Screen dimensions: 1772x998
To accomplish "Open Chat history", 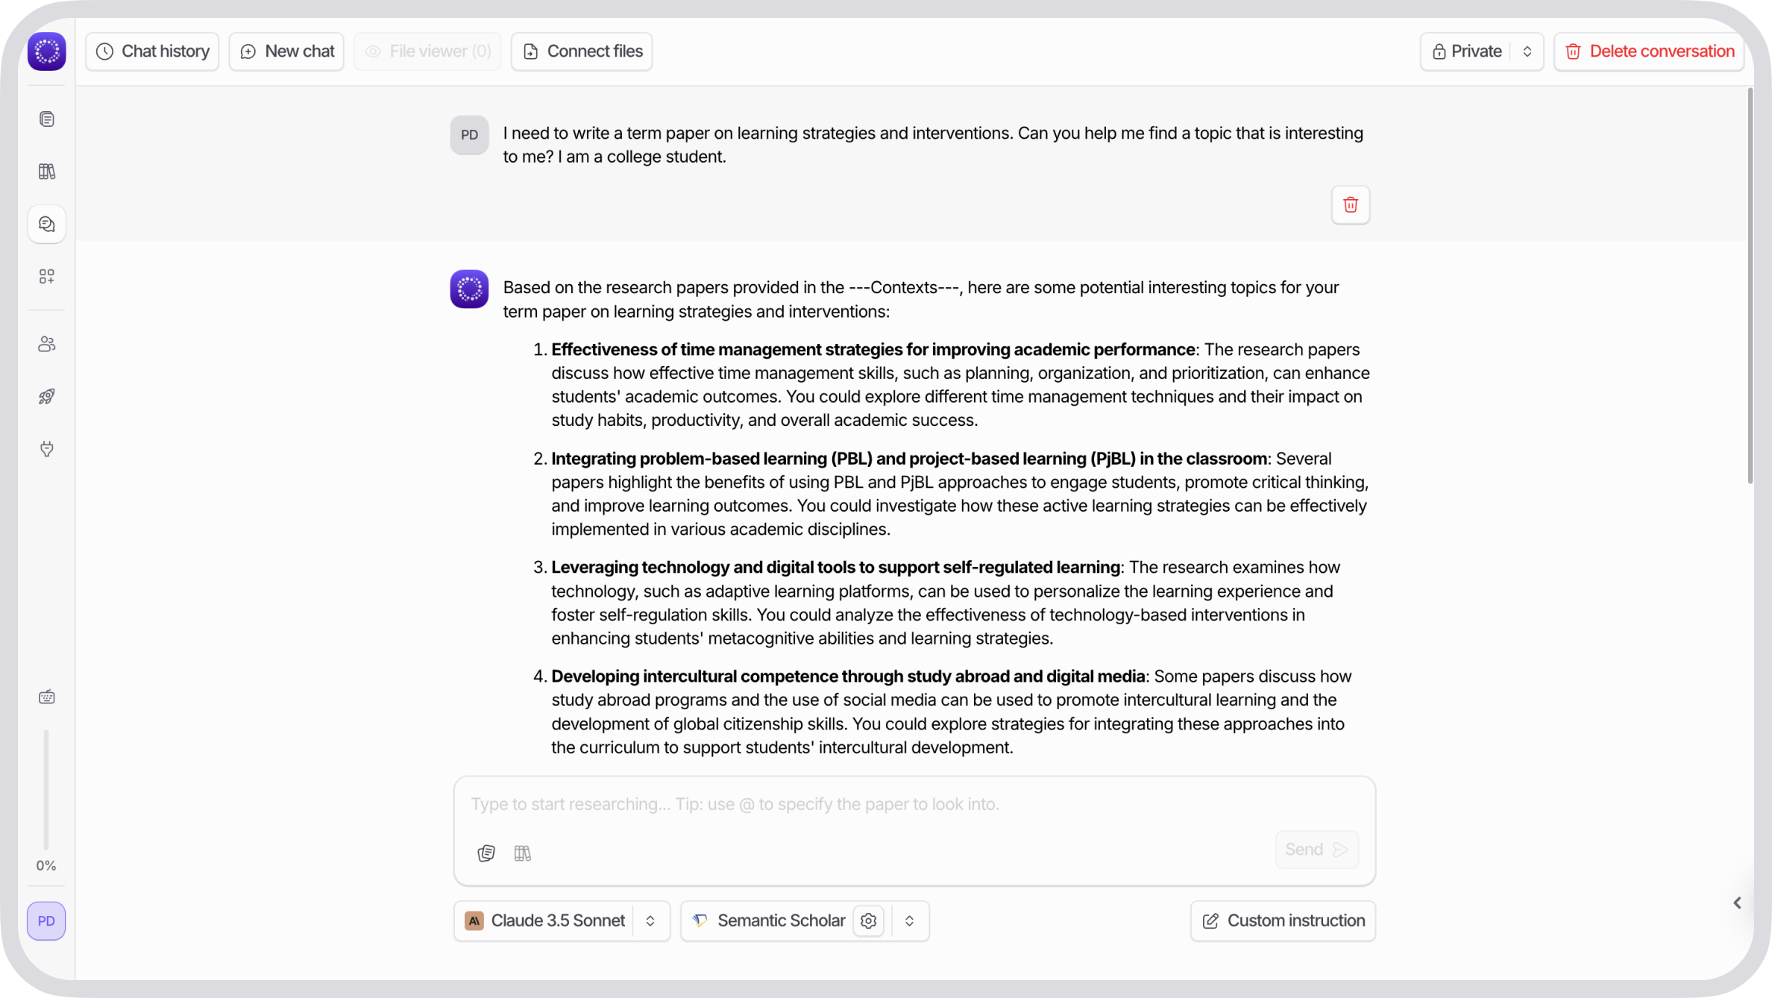I will (152, 51).
